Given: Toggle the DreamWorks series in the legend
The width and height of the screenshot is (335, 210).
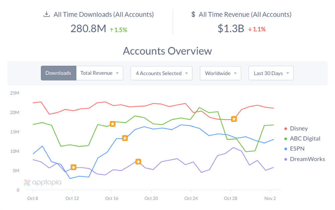Looking at the screenshot, I should [x=305, y=159].
